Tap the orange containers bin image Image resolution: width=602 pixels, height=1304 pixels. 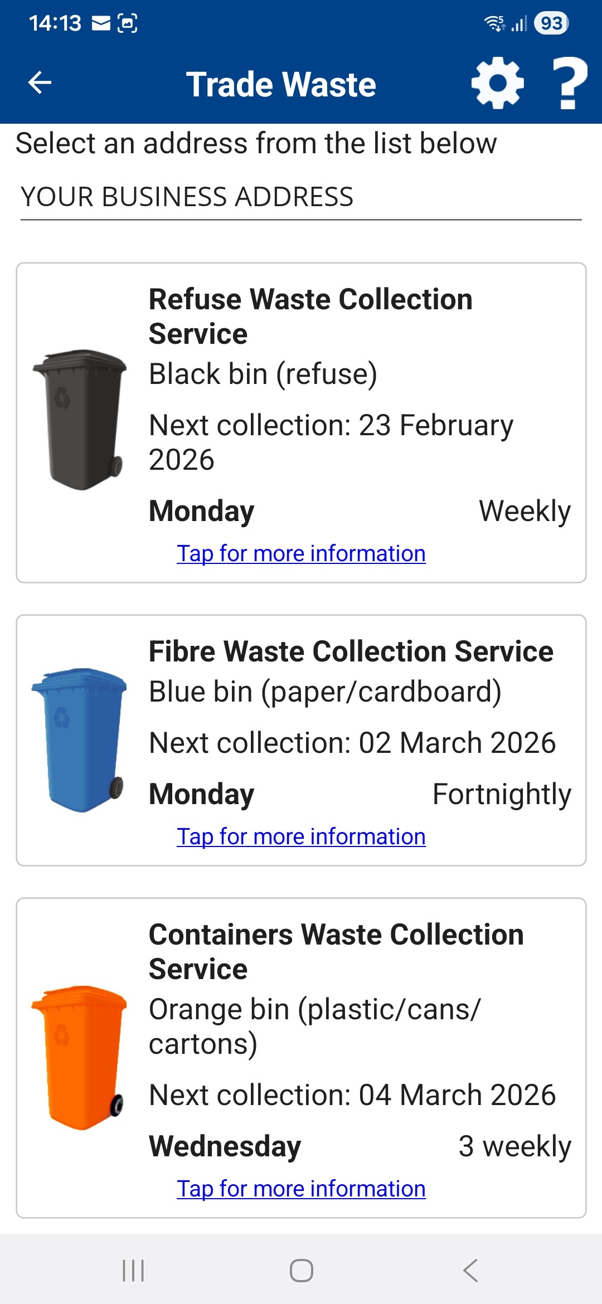[x=80, y=1057]
